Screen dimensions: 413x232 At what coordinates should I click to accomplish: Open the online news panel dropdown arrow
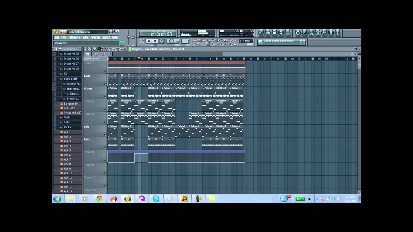coord(297,42)
